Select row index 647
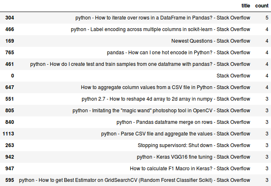 coord(10,87)
